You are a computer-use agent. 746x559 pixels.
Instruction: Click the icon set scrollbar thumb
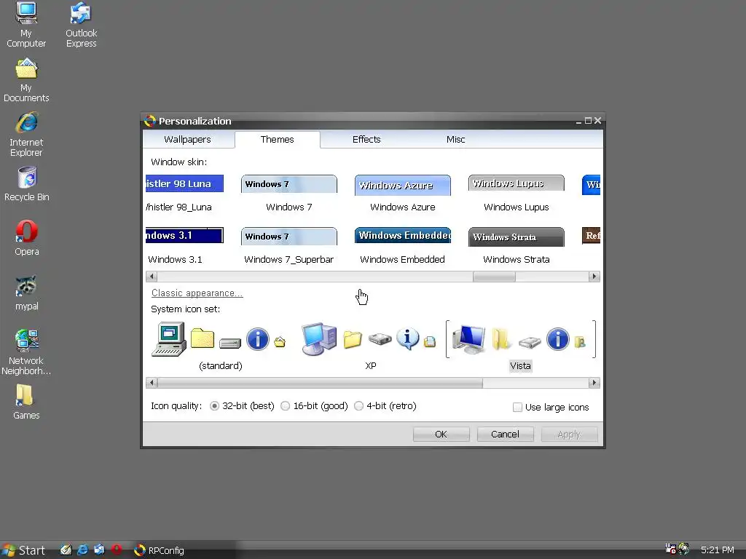pyautogui.click(x=320, y=383)
